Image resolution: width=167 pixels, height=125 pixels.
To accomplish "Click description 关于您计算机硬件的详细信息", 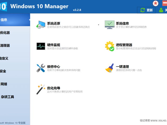I will [131, 27].
